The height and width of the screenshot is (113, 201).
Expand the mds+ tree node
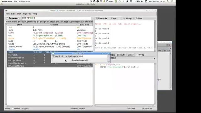(x=8, y=44)
